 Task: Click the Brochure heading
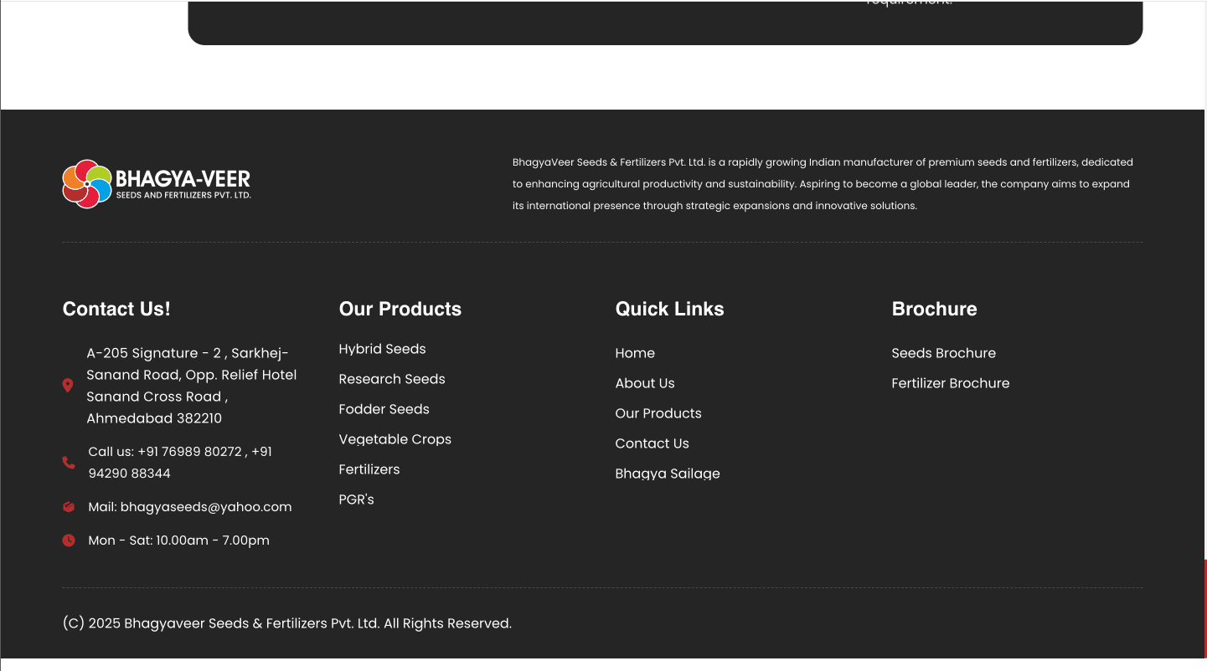(x=935, y=309)
